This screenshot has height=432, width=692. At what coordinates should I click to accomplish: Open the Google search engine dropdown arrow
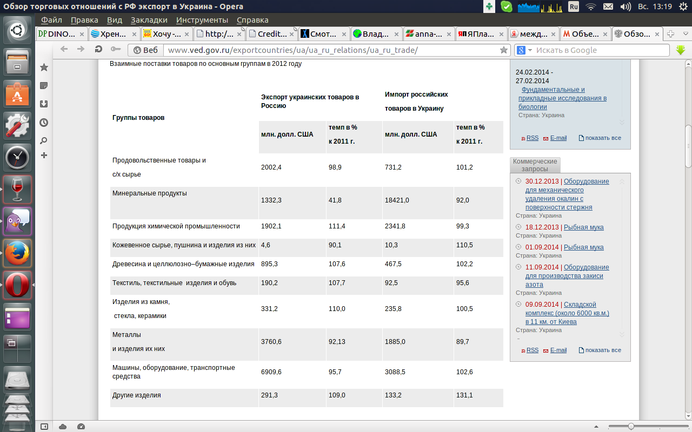click(530, 50)
